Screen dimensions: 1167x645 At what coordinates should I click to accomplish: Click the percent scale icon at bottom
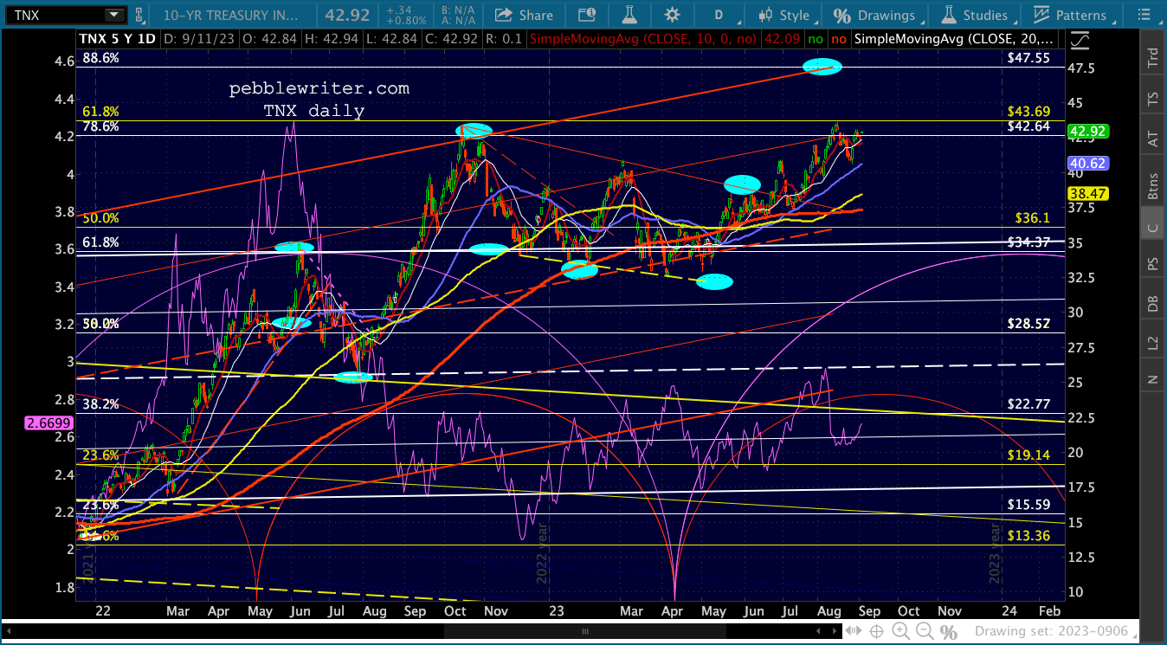(x=948, y=631)
